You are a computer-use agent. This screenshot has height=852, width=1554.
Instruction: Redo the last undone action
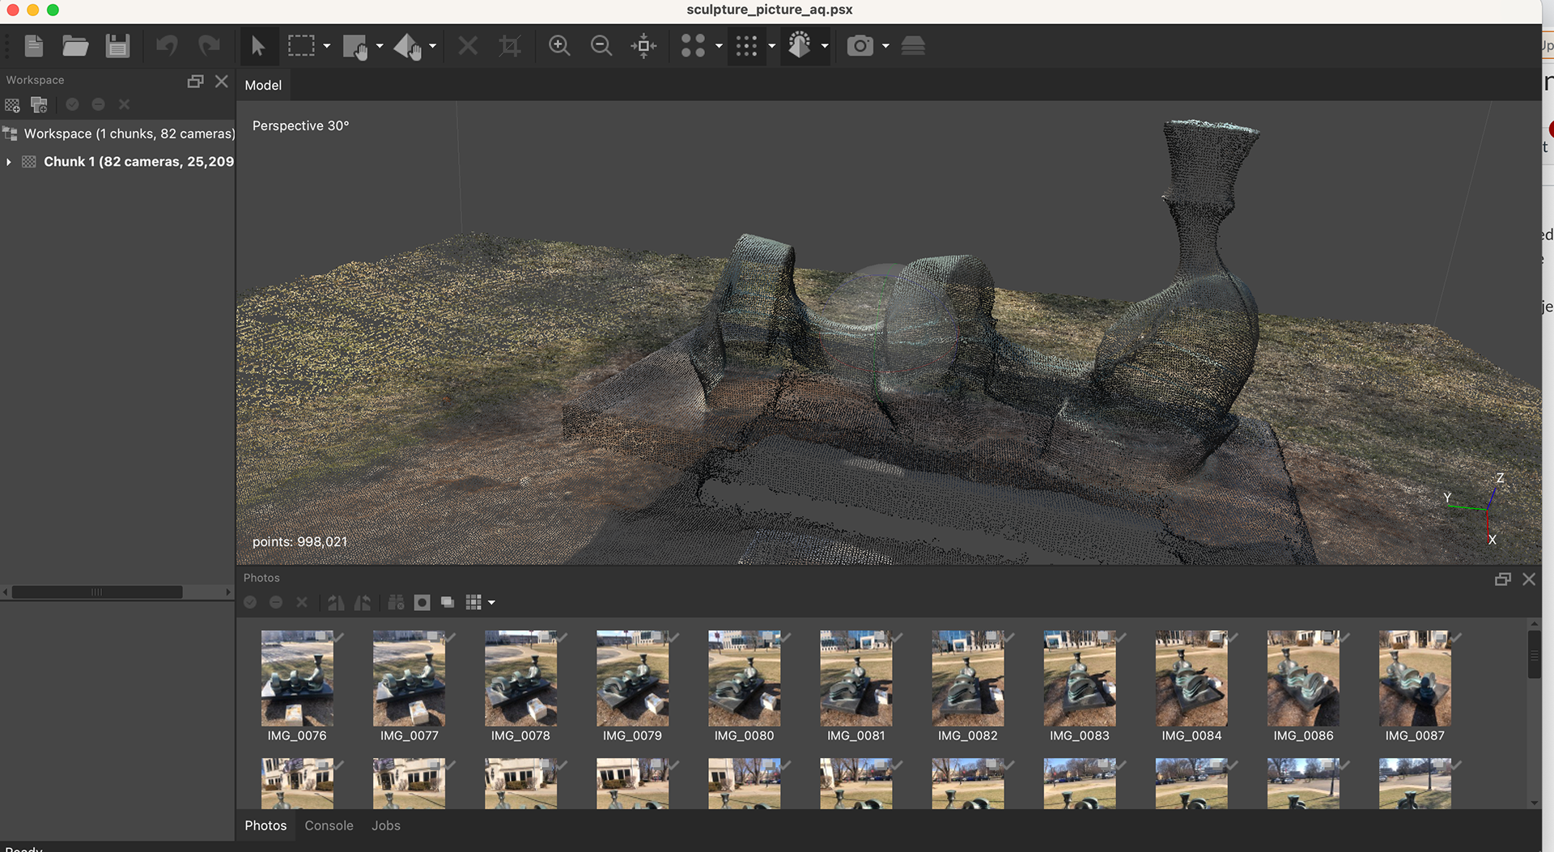209,46
